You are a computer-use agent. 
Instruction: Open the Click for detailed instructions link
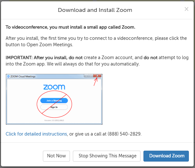(x=36, y=134)
